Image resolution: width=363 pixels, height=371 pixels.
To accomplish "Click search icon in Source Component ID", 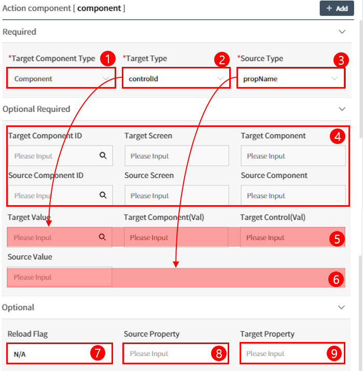I will pyautogui.click(x=103, y=195).
